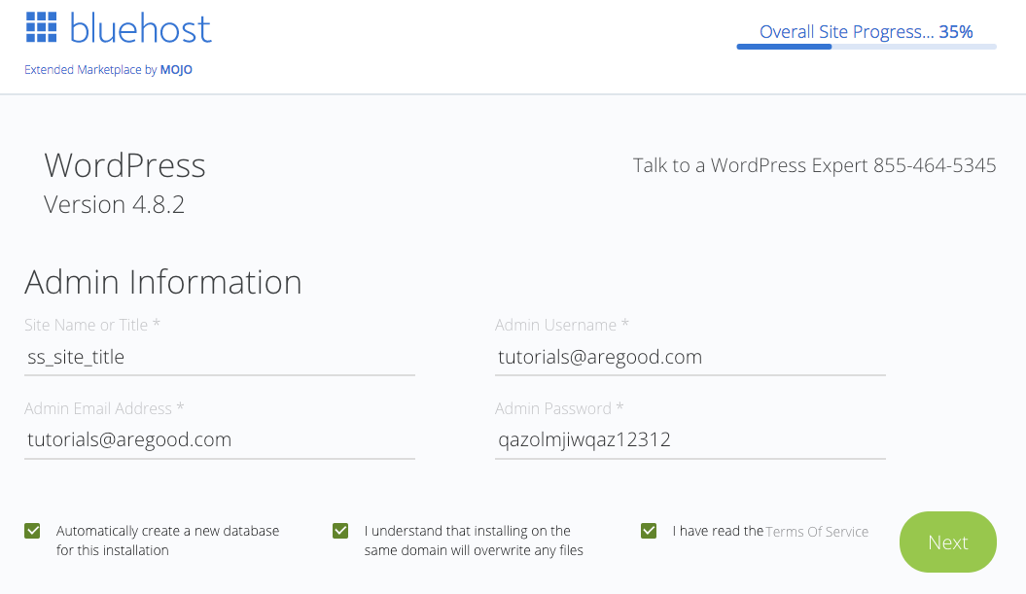Focus the Admin Password field
This screenshot has height=594, width=1026.
[x=690, y=439]
